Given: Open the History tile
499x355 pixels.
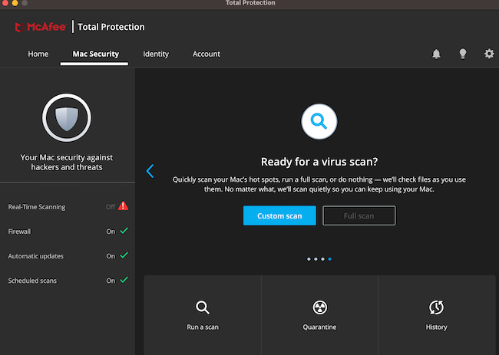Looking at the screenshot, I should [437, 315].
